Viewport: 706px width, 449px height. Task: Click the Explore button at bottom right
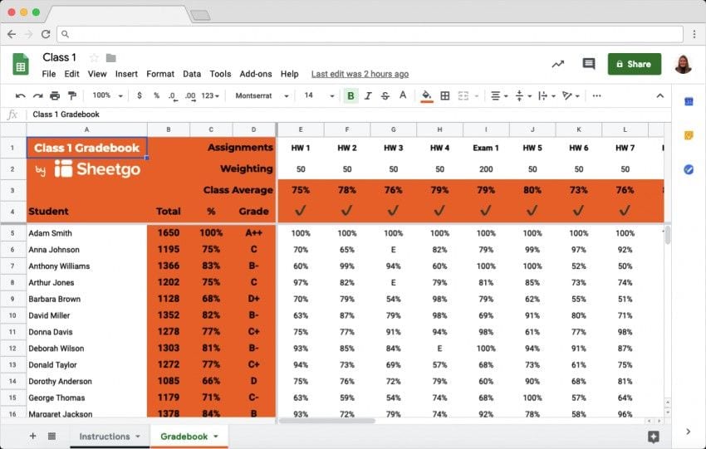[x=654, y=437]
